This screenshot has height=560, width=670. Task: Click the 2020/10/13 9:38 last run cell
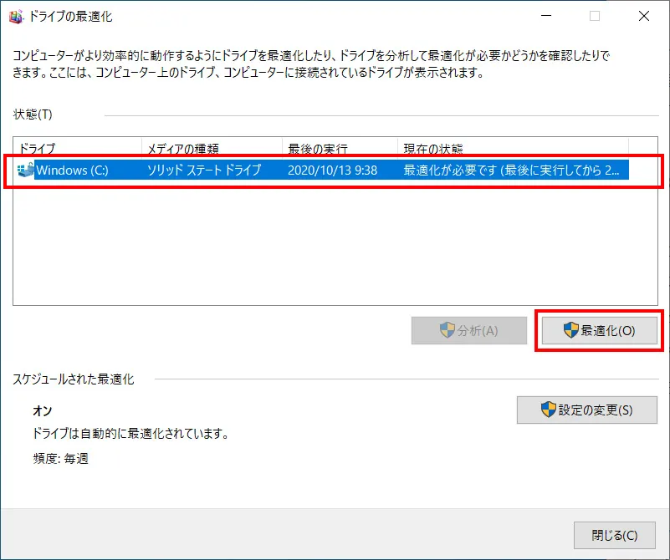click(x=332, y=170)
